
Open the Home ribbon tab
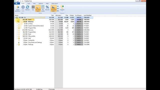[x=23, y=3]
